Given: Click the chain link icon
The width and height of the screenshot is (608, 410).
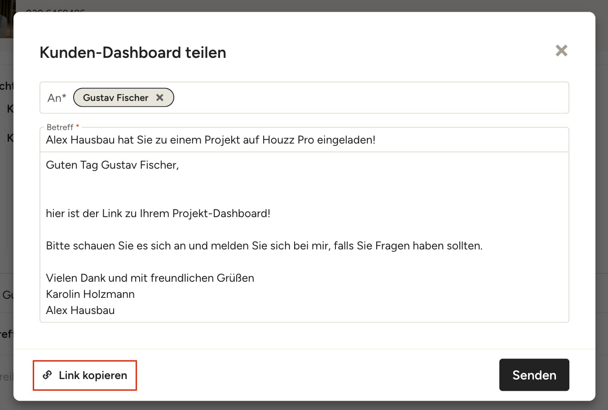Looking at the screenshot, I should click(x=47, y=375).
